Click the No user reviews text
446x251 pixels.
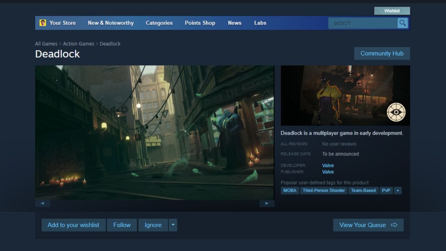[339, 144]
